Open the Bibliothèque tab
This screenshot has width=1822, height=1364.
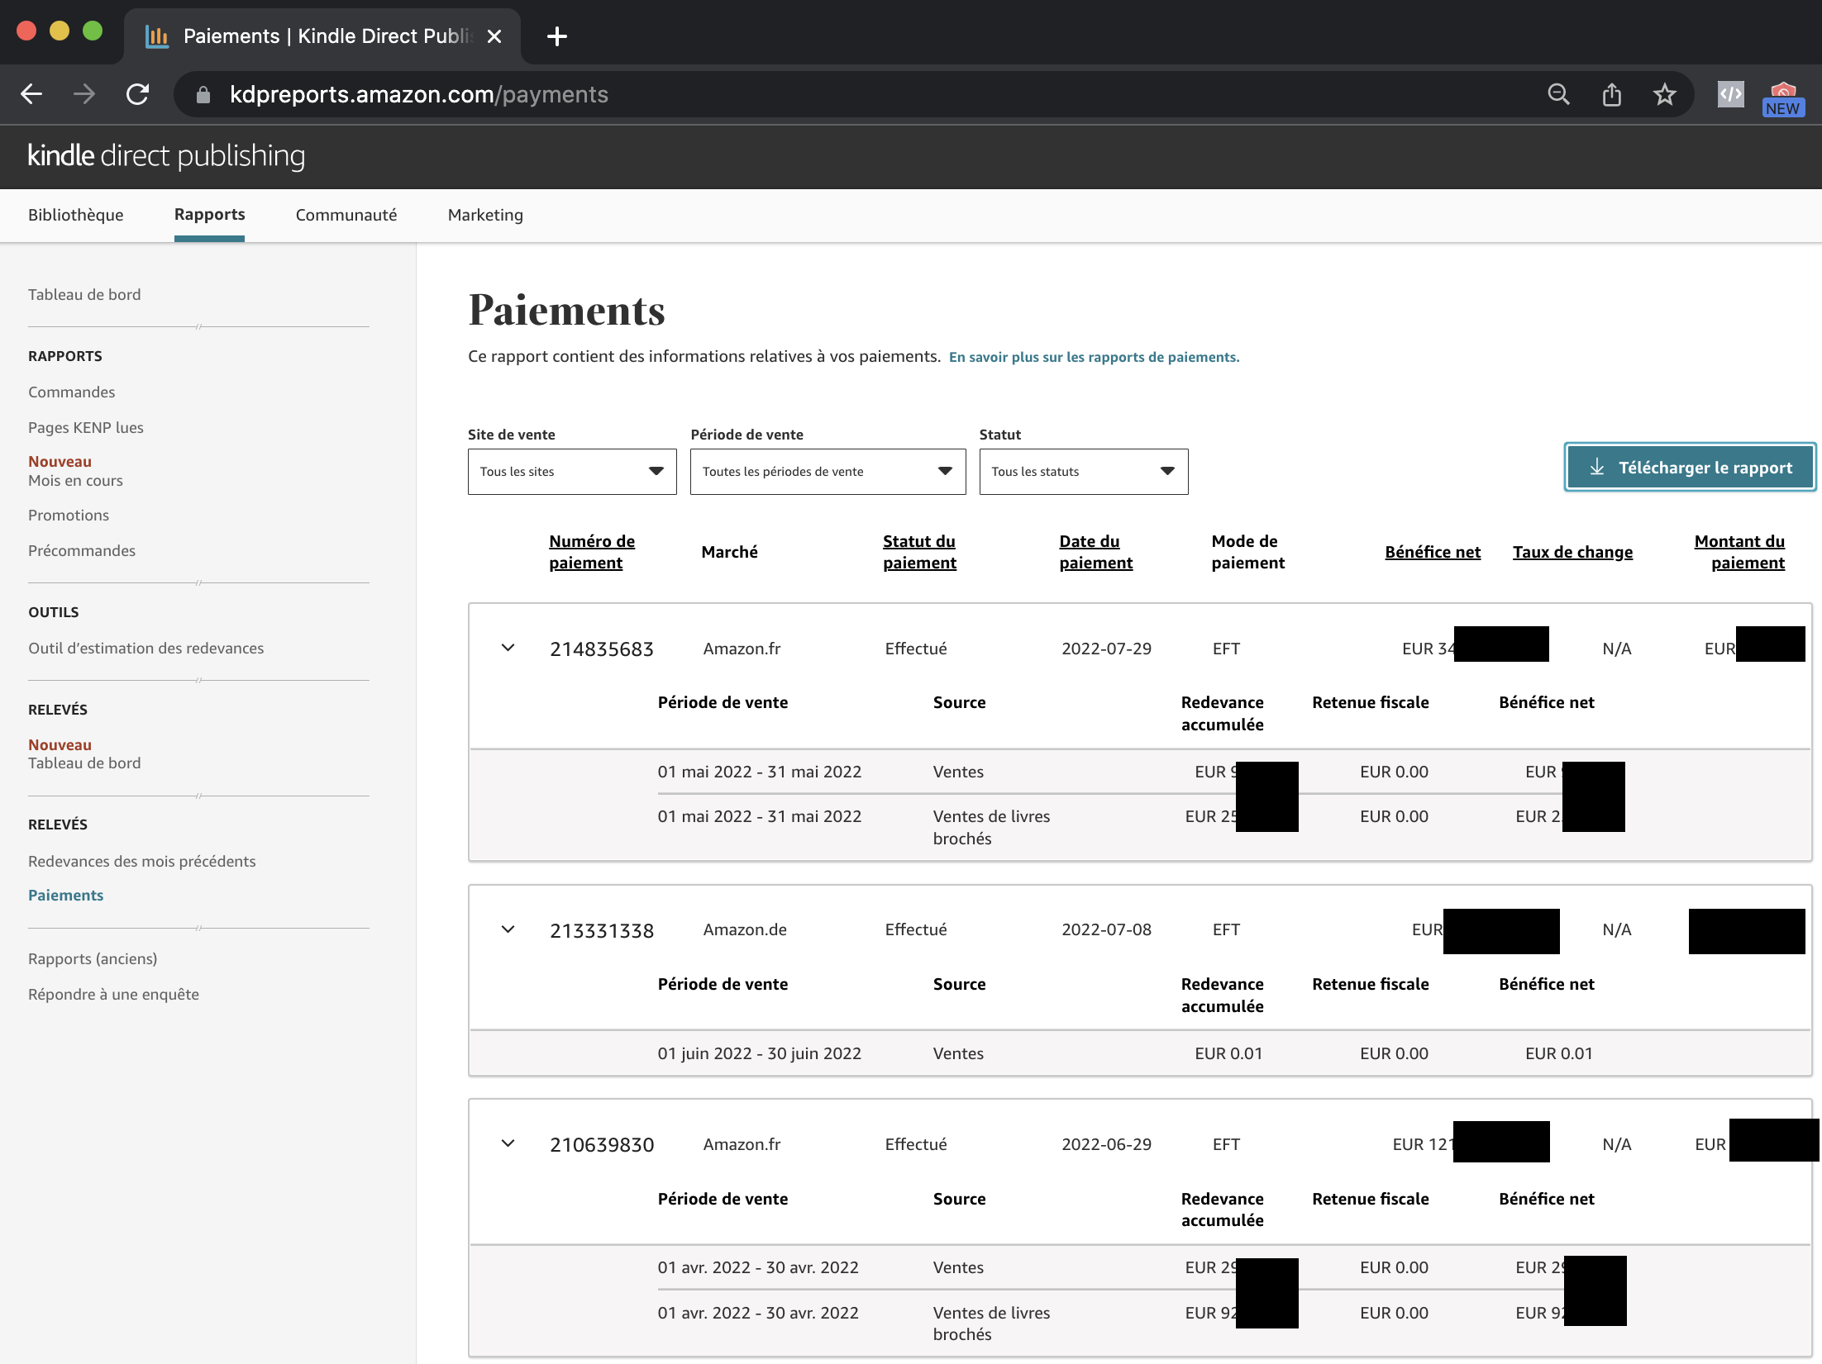76,215
